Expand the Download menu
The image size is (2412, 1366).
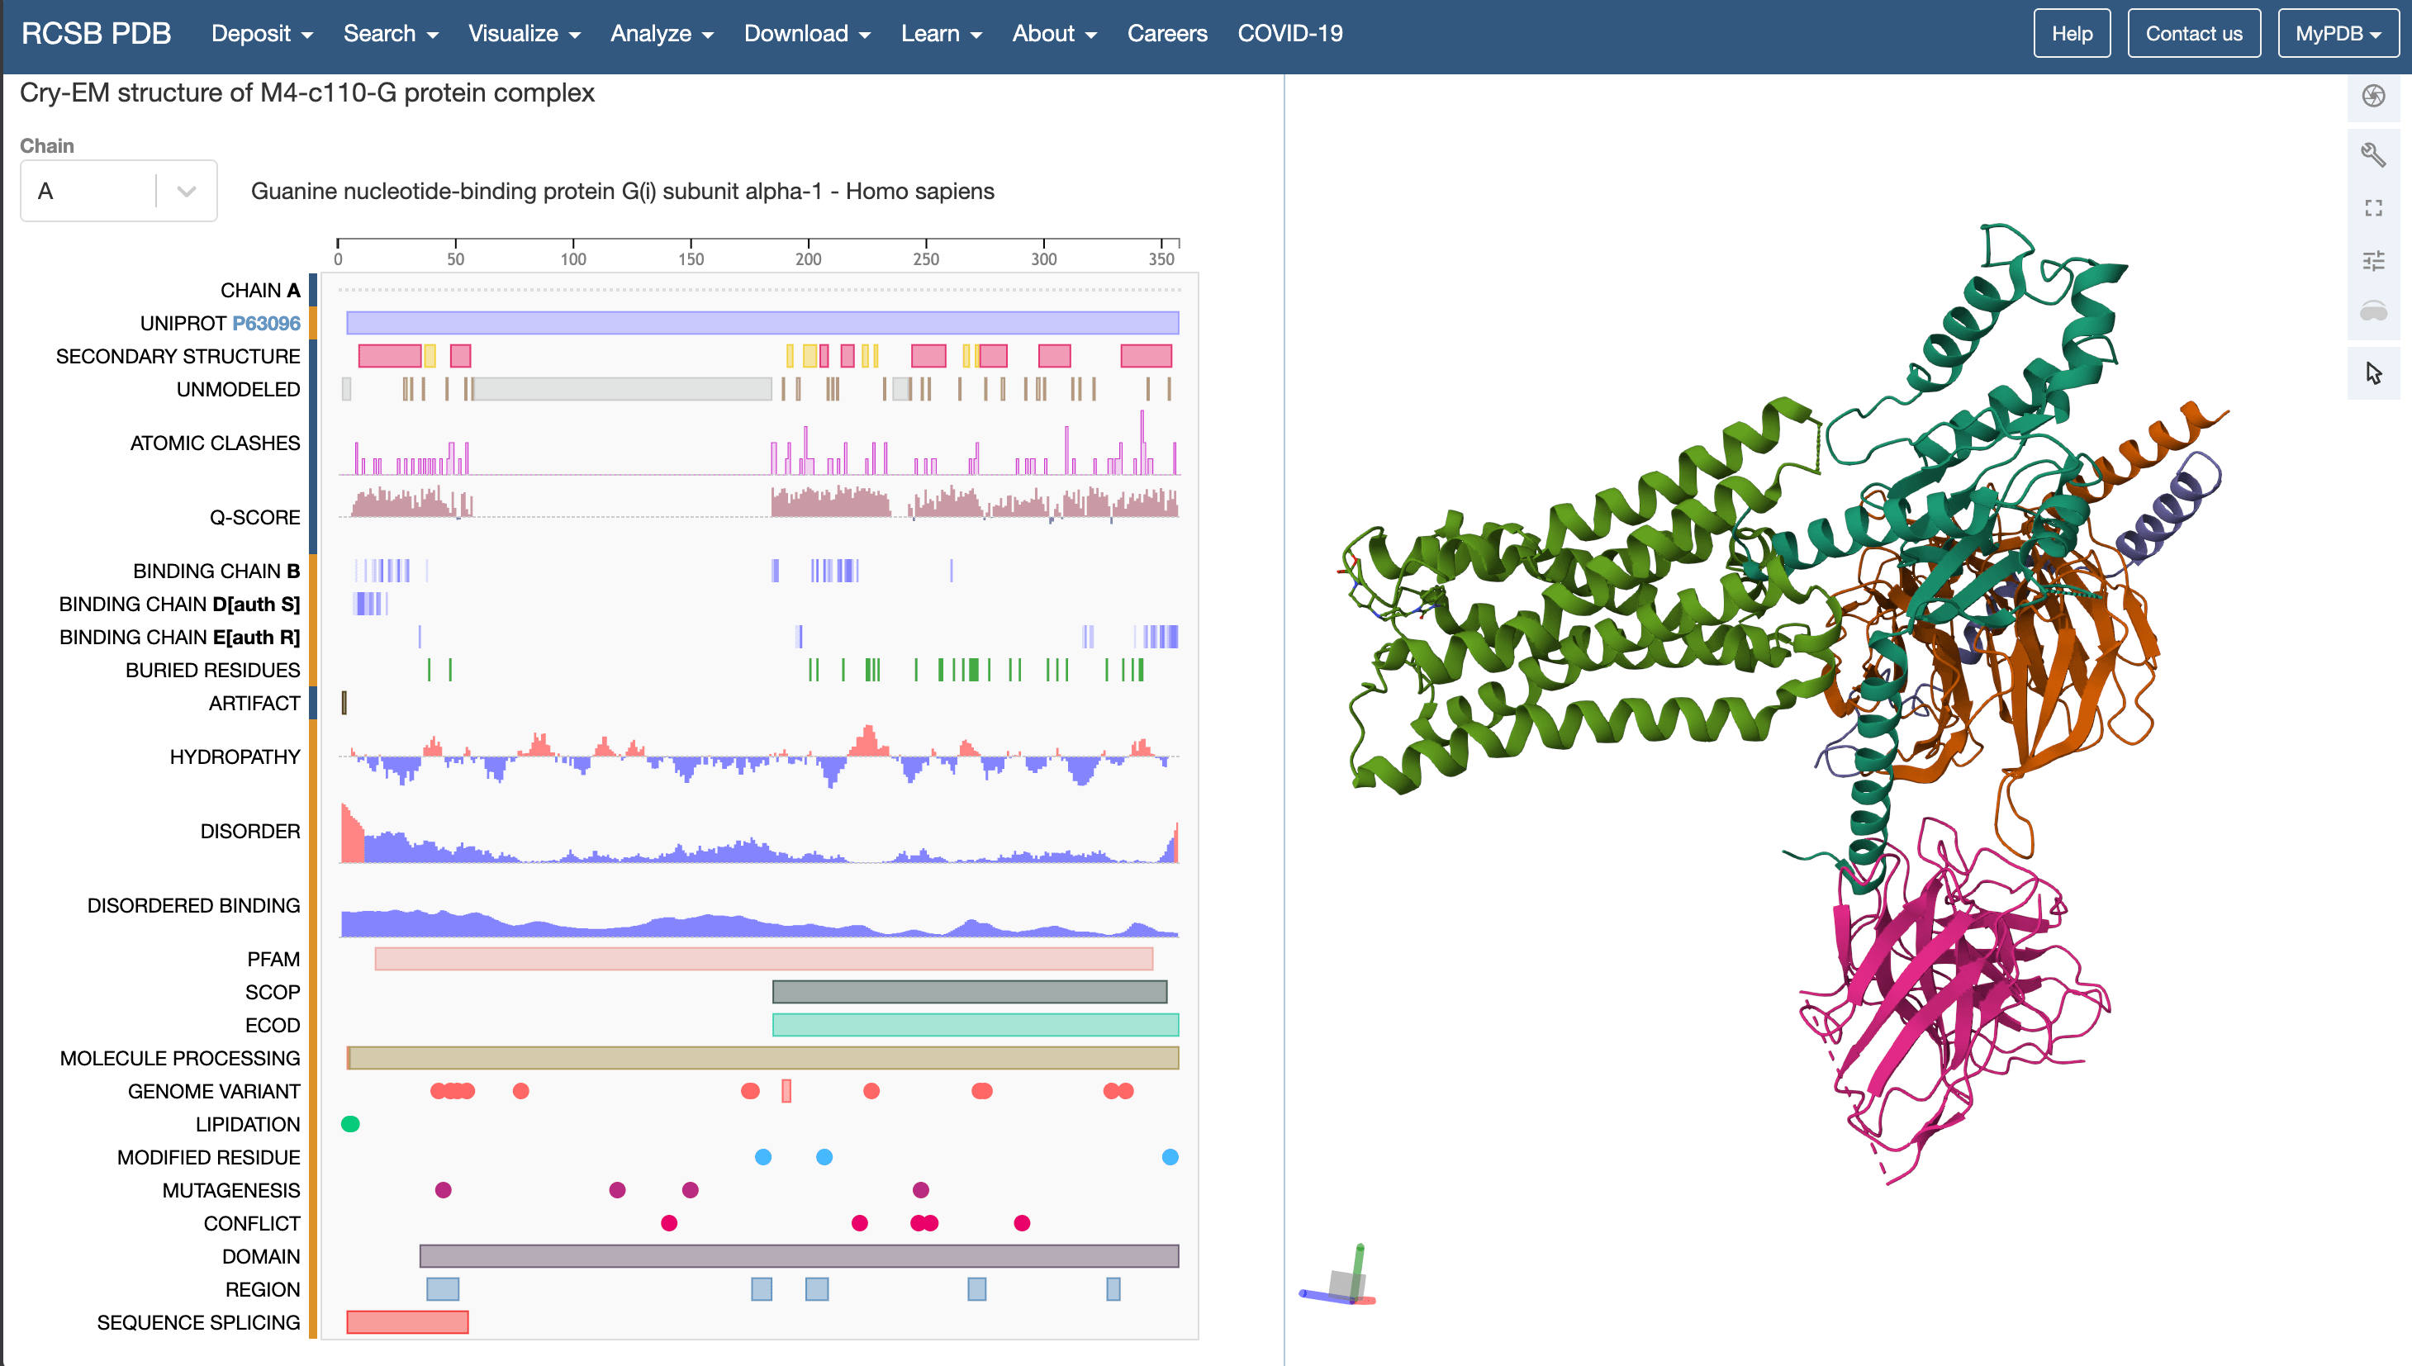click(806, 34)
